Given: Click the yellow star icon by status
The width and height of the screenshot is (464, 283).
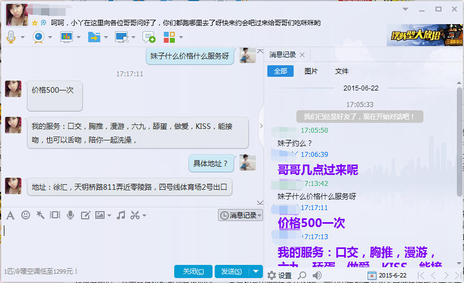Looking at the screenshot, I should 35,23.
